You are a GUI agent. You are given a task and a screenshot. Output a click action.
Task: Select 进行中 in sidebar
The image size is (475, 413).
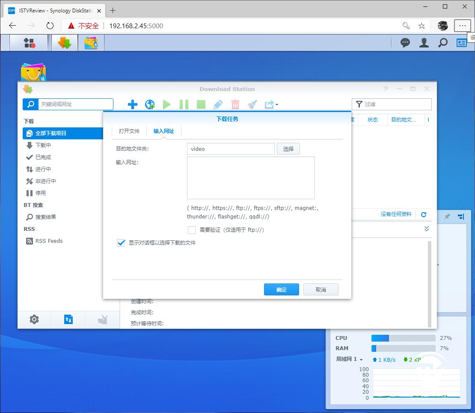tap(43, 169)
